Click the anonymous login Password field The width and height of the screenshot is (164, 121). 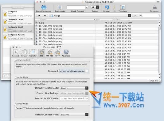[74, 71]
